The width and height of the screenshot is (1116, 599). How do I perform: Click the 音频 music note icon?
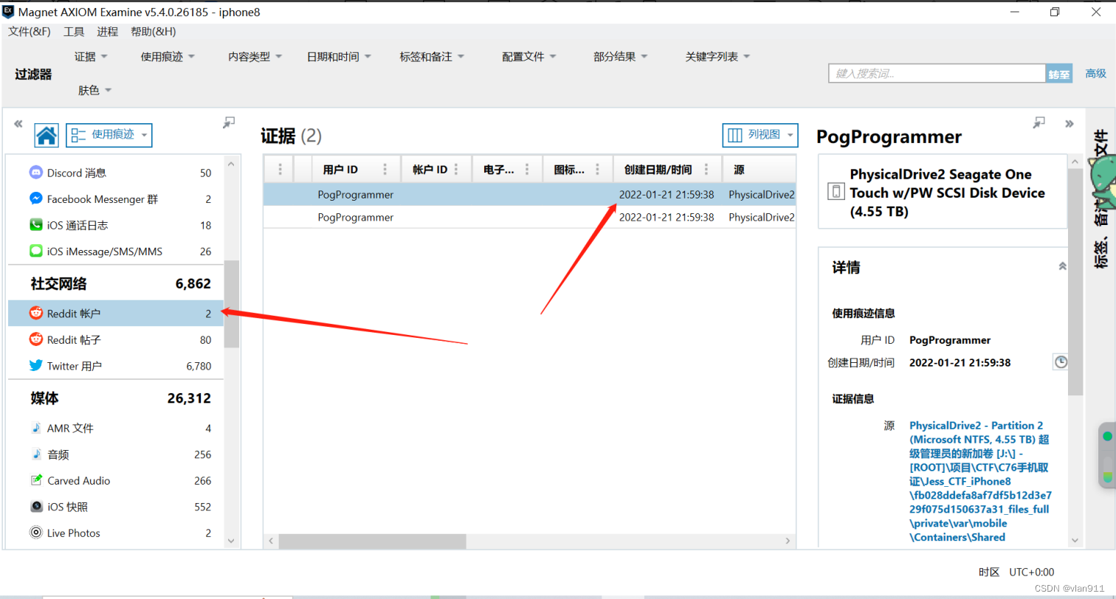pos(36,454)
